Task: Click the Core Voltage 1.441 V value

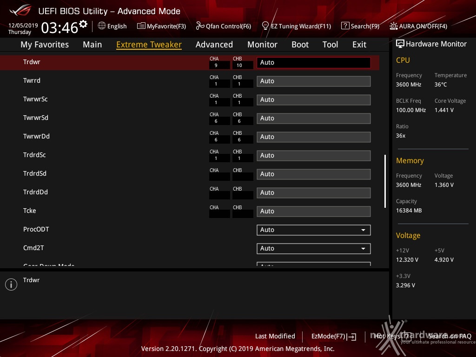Action: point(444,110)
